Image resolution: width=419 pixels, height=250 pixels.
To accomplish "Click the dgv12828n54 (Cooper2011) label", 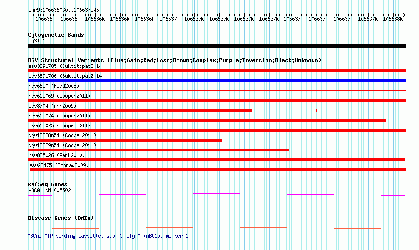I will tap(62, 135).
